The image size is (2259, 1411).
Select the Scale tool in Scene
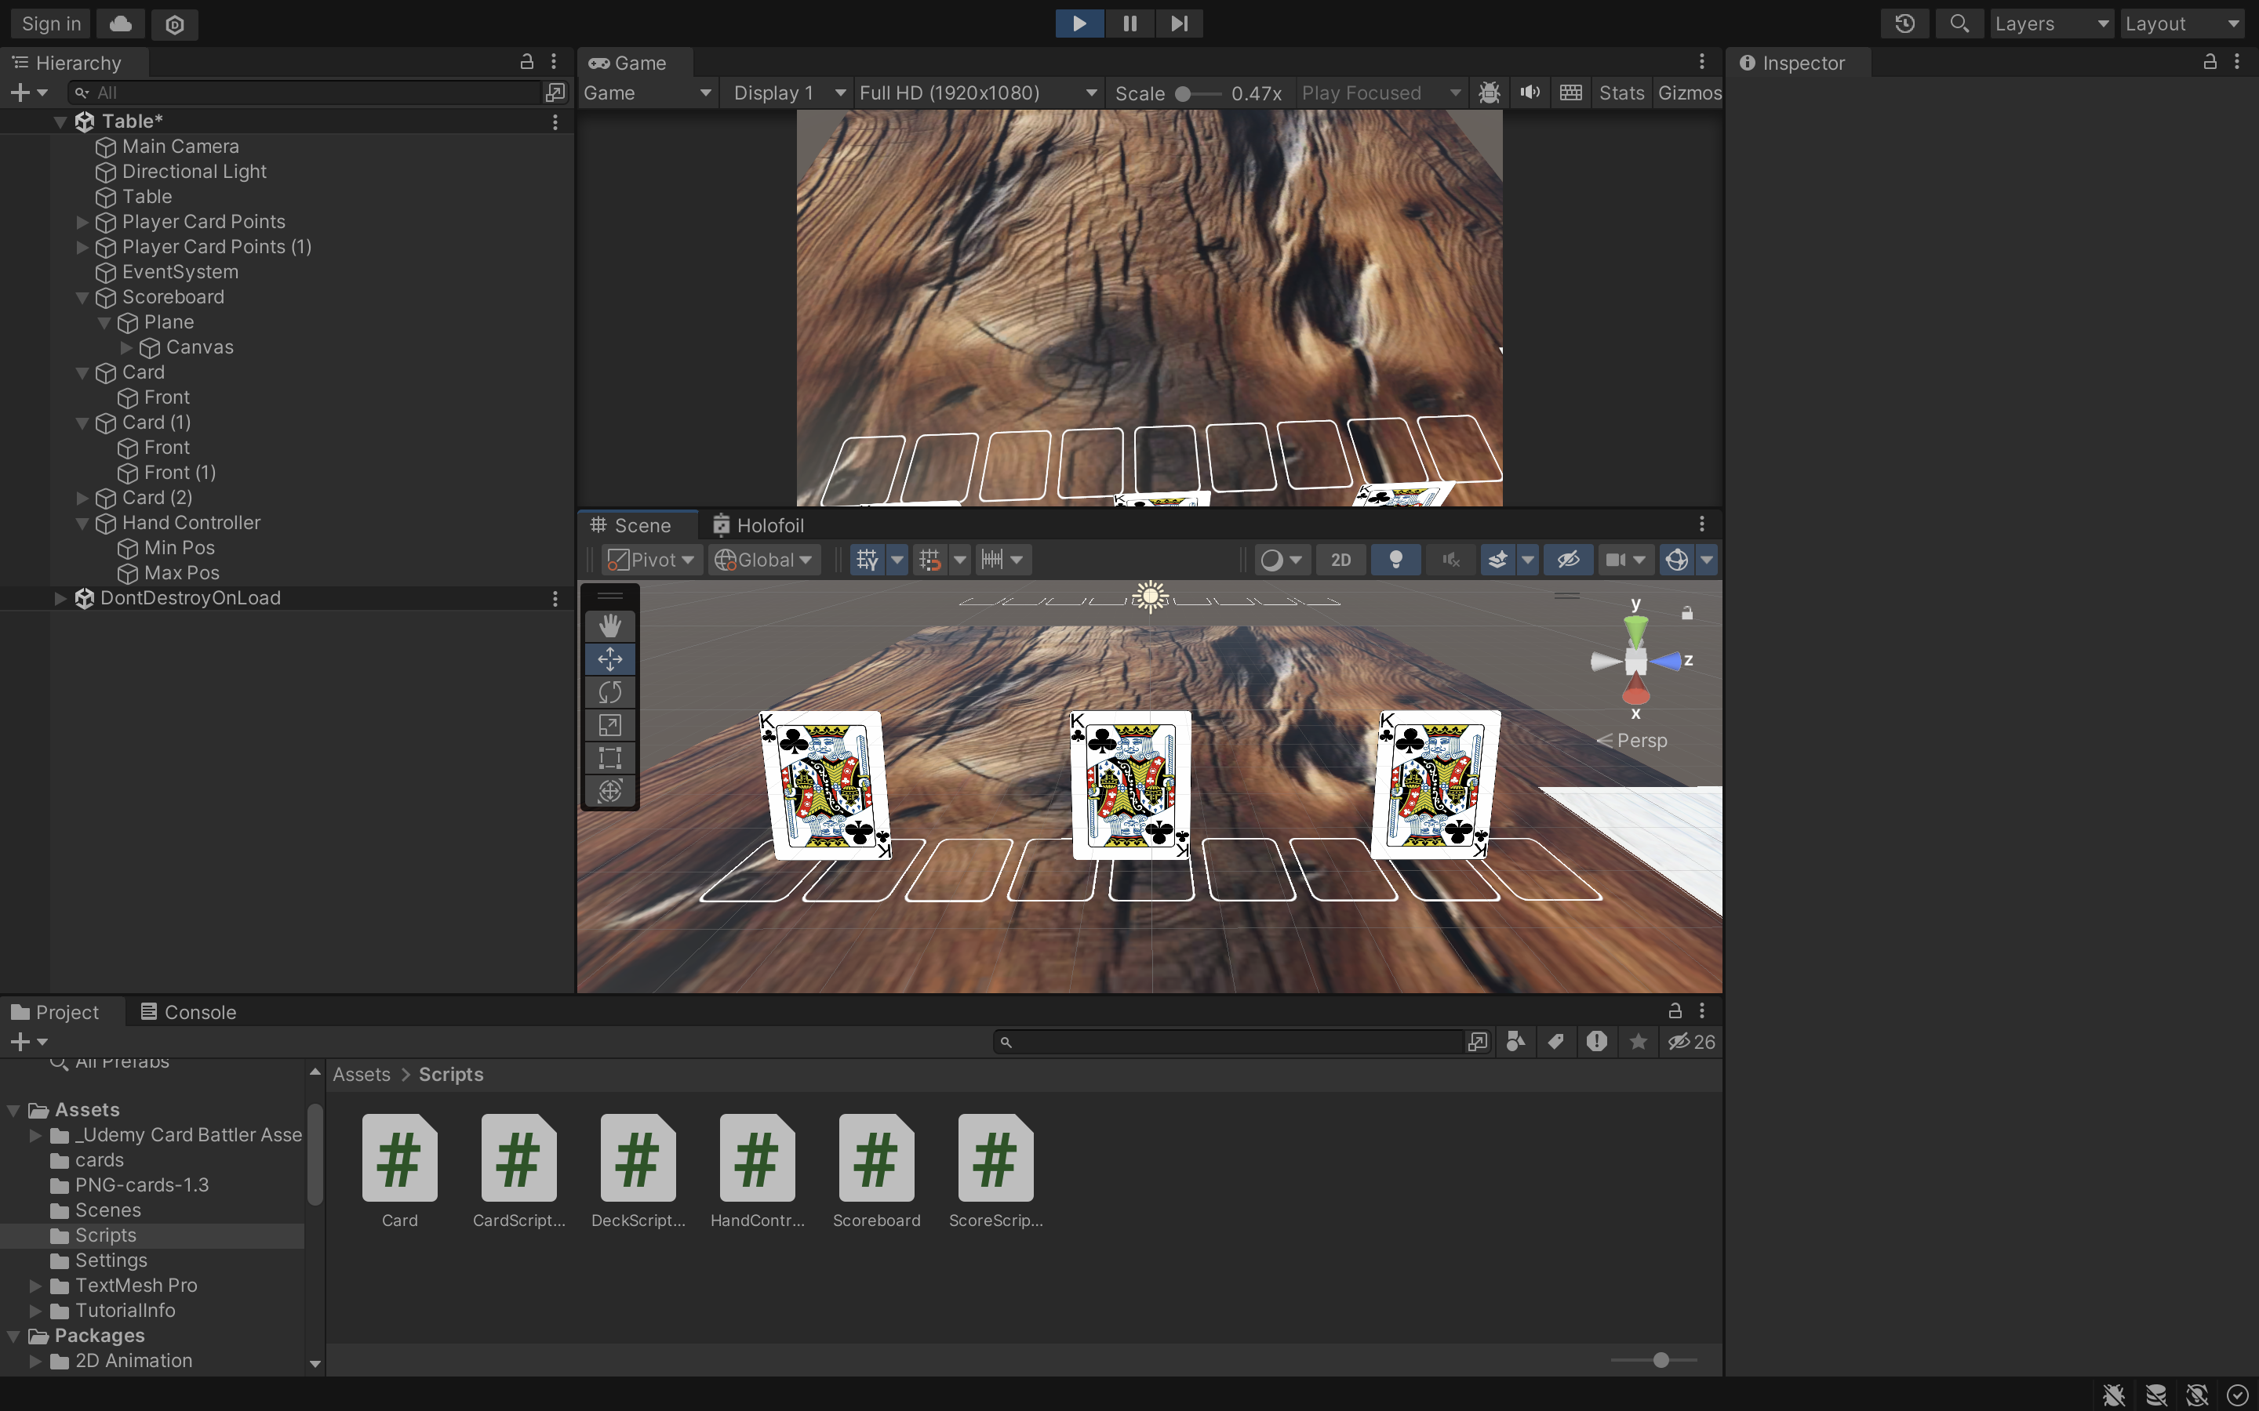[609, 725]
